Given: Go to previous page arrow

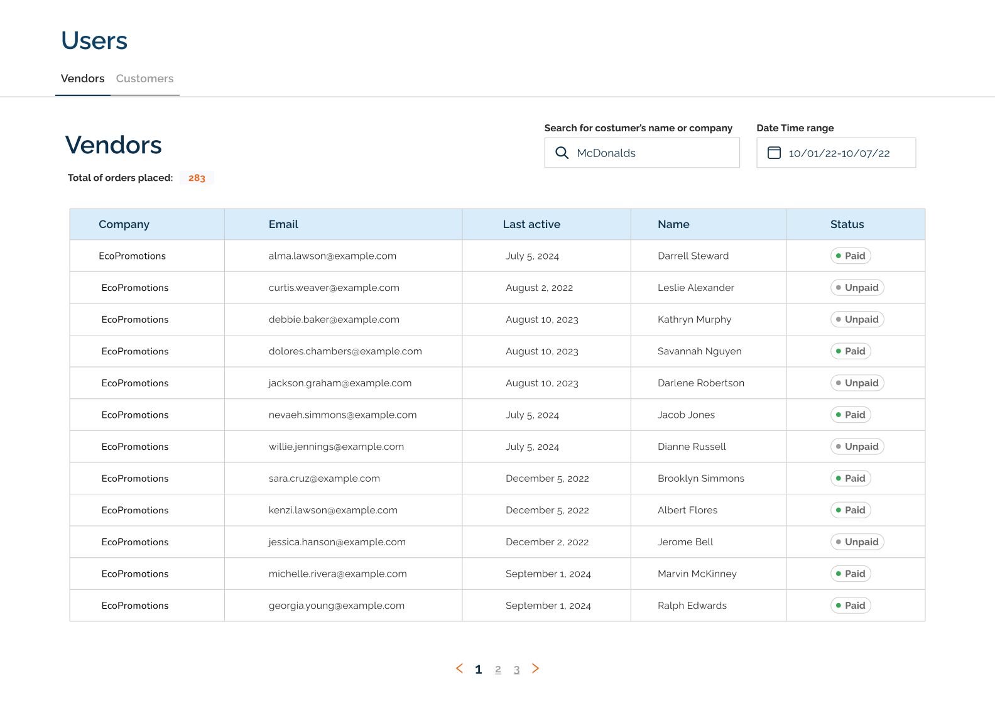Looking at the screenshot, I should click(459, 668).
